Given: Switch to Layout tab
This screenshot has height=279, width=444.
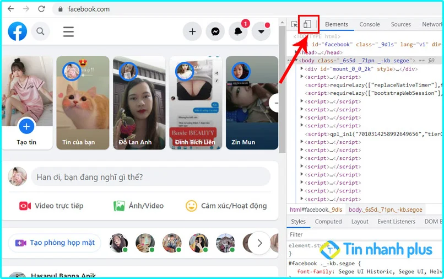Looking at the screenshot, I should (x=360, y=222).
